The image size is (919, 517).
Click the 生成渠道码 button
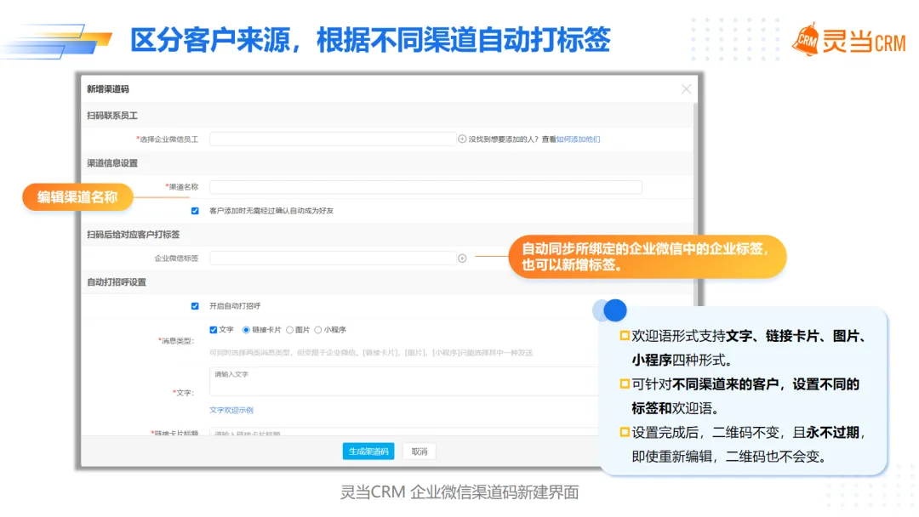click(x=368, y=452)
